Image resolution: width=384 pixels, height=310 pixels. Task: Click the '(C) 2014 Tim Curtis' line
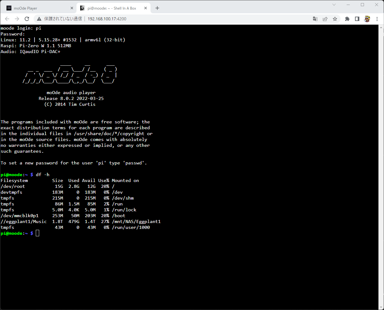[x=70, y=104]
